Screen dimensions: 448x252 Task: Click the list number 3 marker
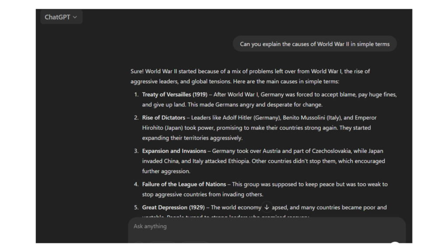(136, 151)
